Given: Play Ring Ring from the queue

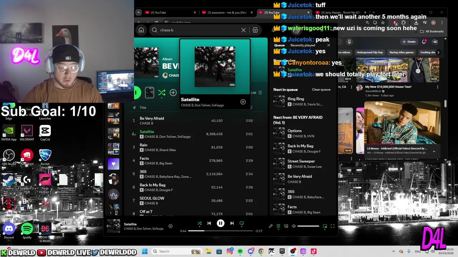Looking at the screenshot, I should pos(303,101).
